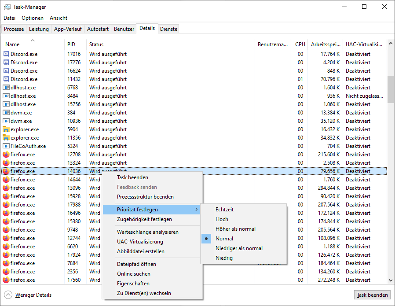Viewport: 395px width, 306px height.
Task: Choose Dateipfad öffnen
Action: 152,264
